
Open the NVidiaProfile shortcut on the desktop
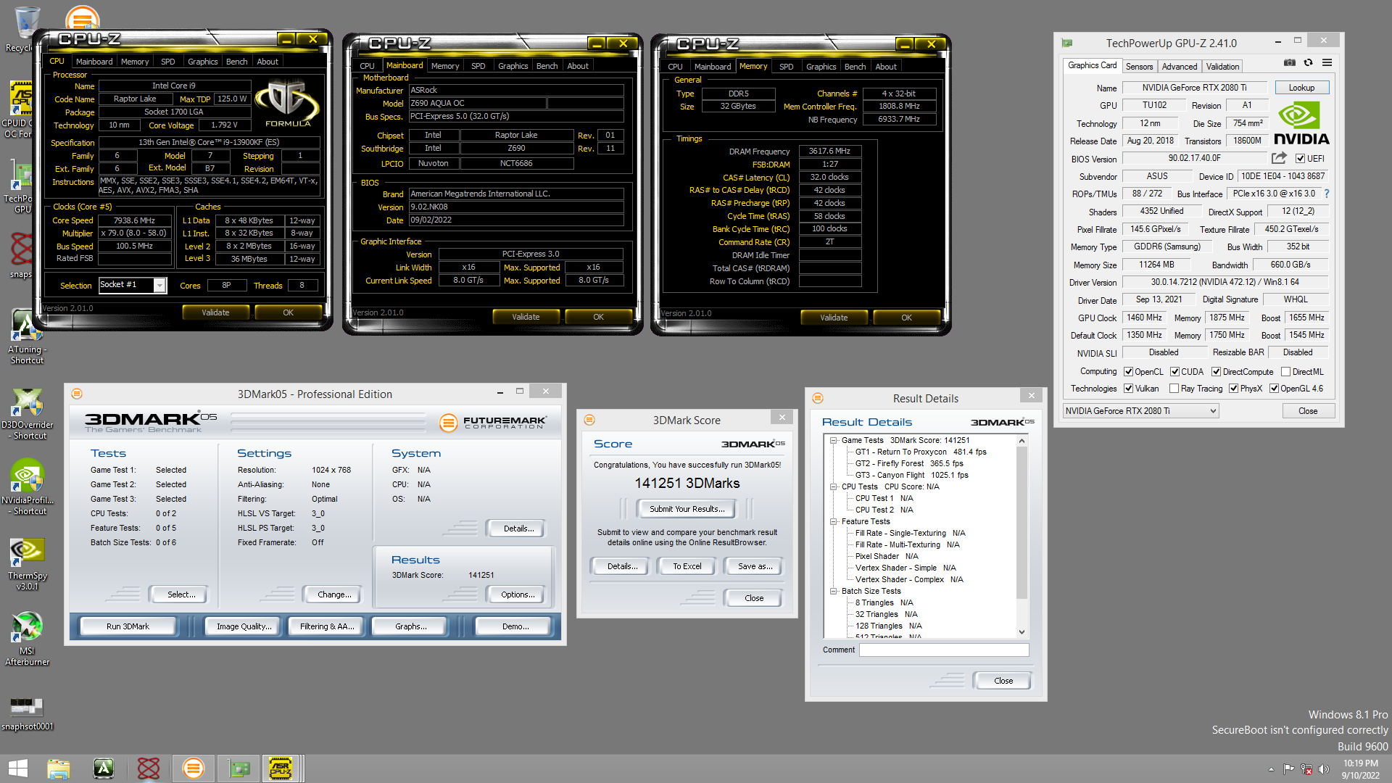[28, 488]
